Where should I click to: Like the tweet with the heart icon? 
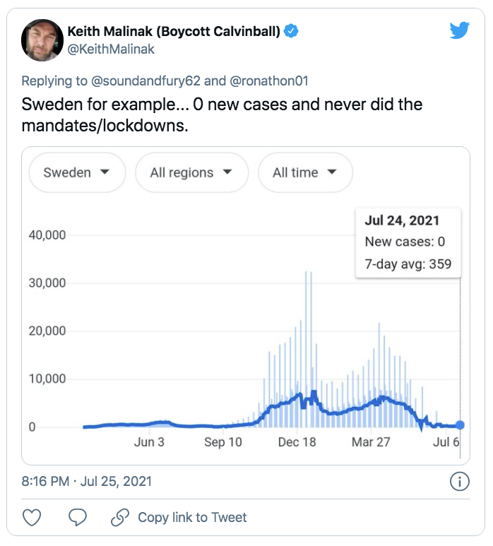pos(32,517)
